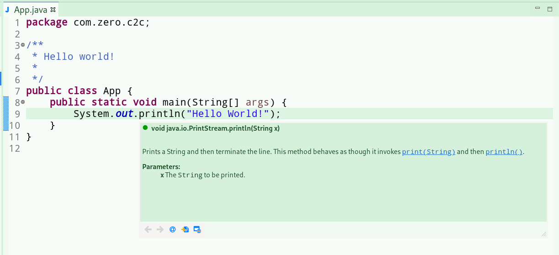559x255 pixels.
Task: Click the closing brace on line 11
Action: tap(29, 137)
